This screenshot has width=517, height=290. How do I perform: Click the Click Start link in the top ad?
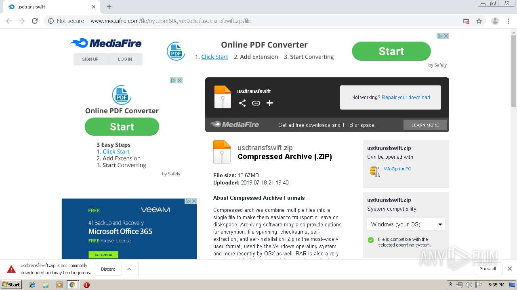[x=214, y=57]
